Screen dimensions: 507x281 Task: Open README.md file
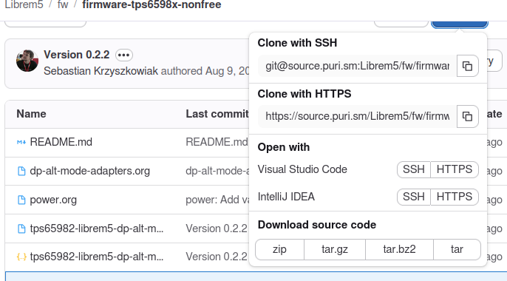pos(61,142)
